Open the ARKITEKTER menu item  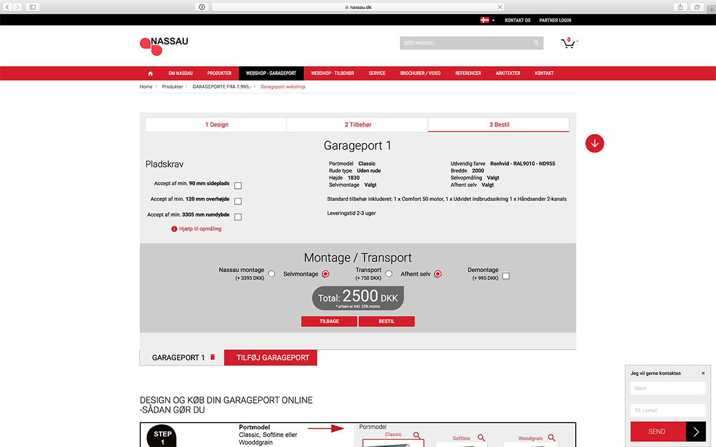(508, 73)
